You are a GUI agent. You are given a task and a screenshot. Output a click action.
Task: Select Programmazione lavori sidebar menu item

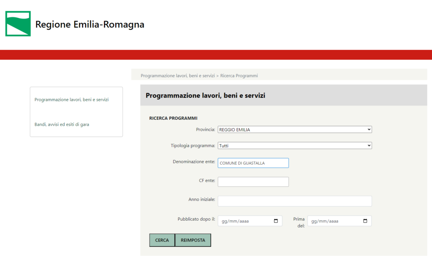tap(72, 100)
